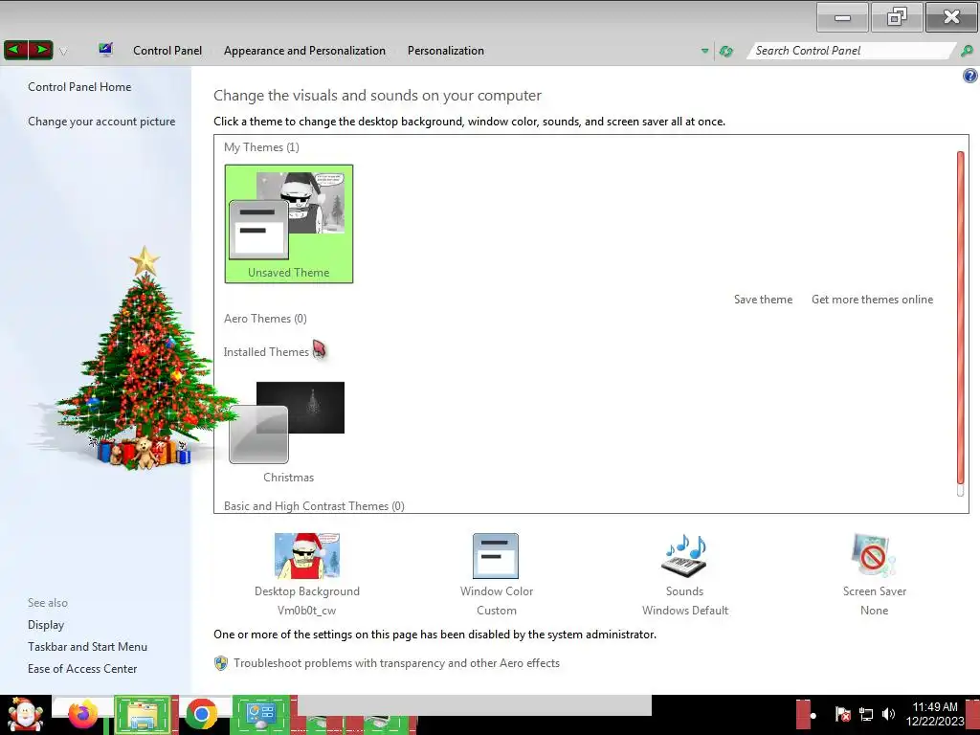Open Taskbar and Start Menu link
This screenshot has height=735, width=980.
point(87,647)
